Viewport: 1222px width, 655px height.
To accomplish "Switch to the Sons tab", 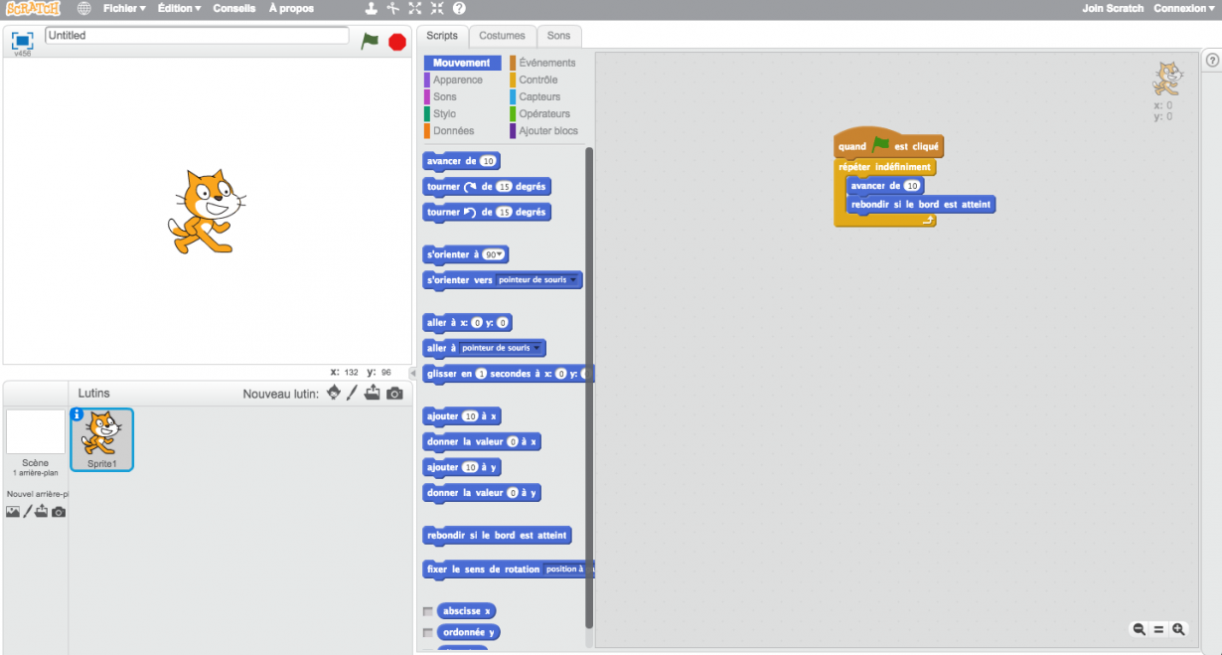I will pyautogui.click(x=559, y=36).
